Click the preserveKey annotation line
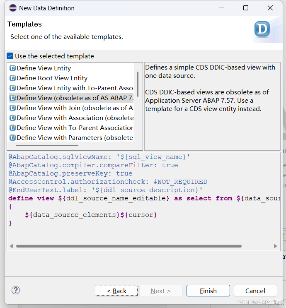The height and width of the screenshot is (308, 286). [x=70, y=173]
